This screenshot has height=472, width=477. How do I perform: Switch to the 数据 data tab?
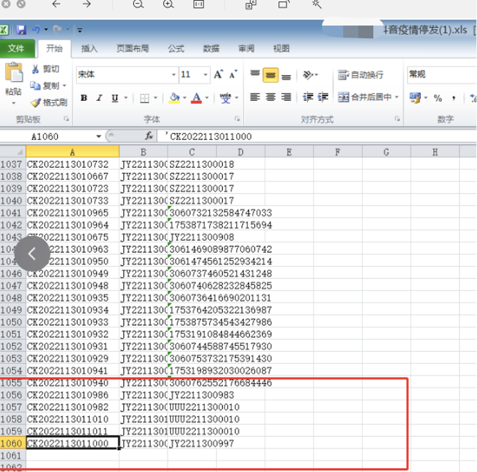pyautogui.click(x=211, y=48)
